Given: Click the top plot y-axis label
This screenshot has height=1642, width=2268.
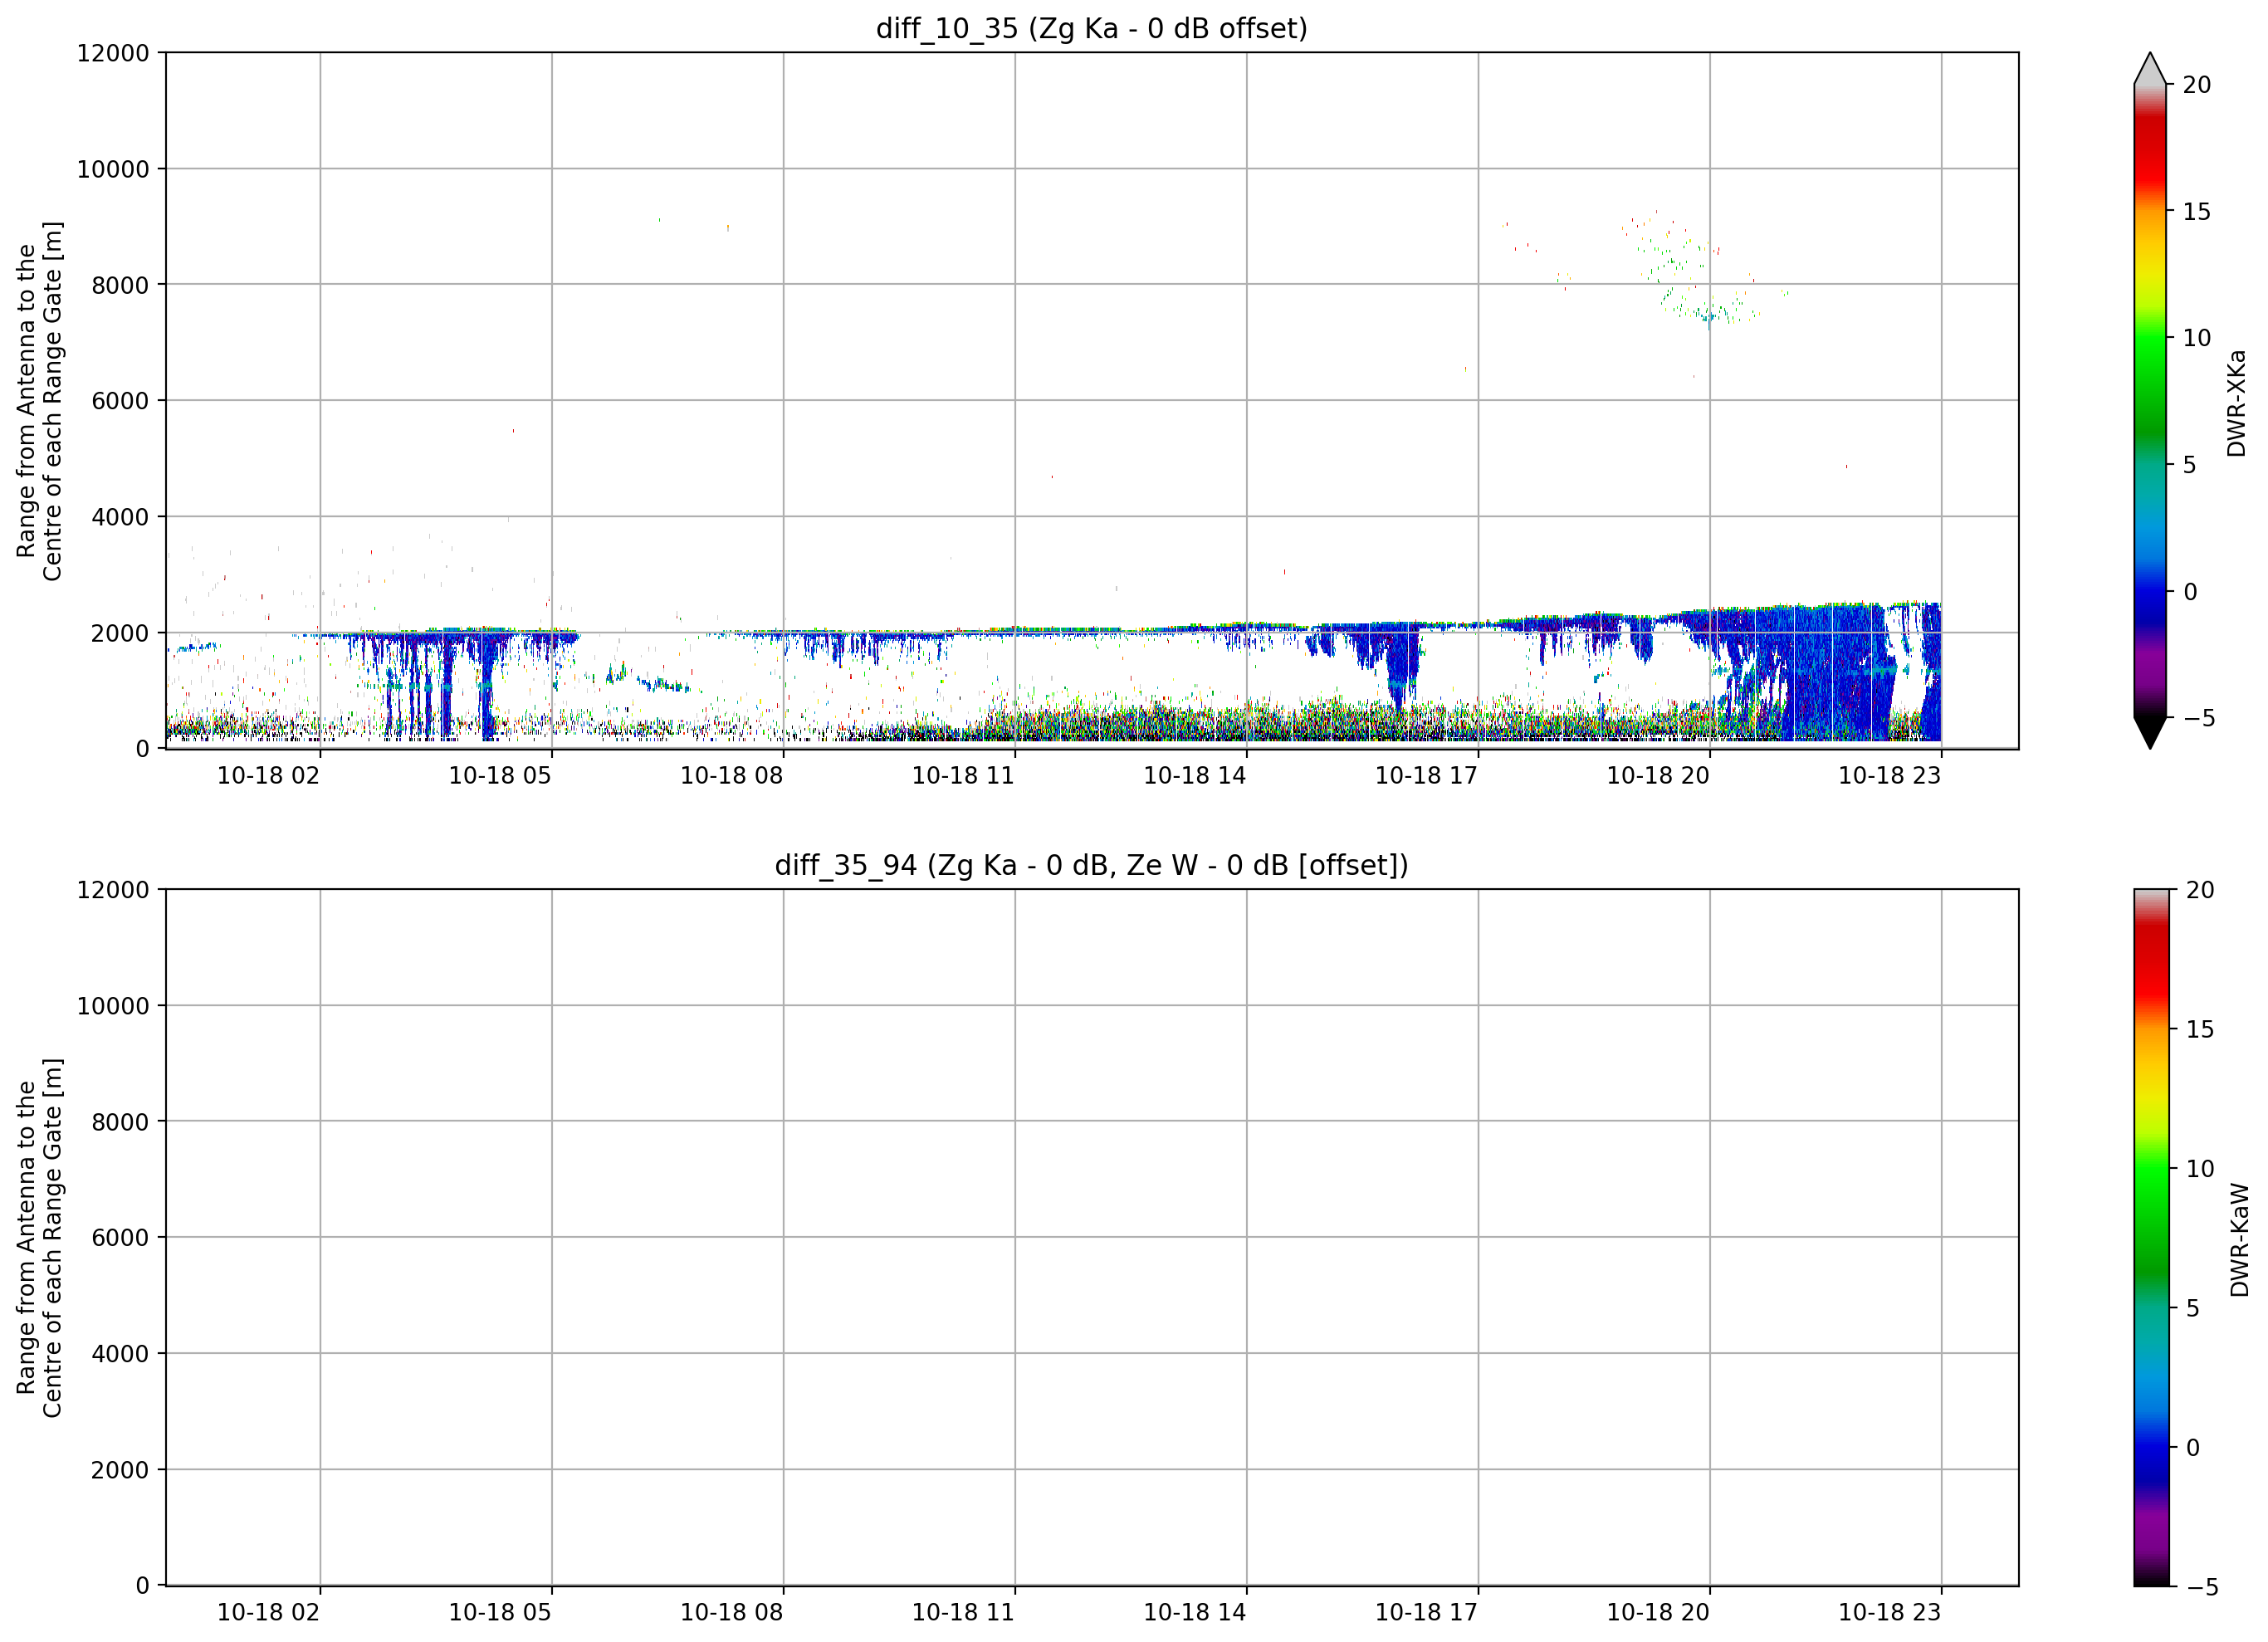Looking at the screenshot, I should (40, 401).
